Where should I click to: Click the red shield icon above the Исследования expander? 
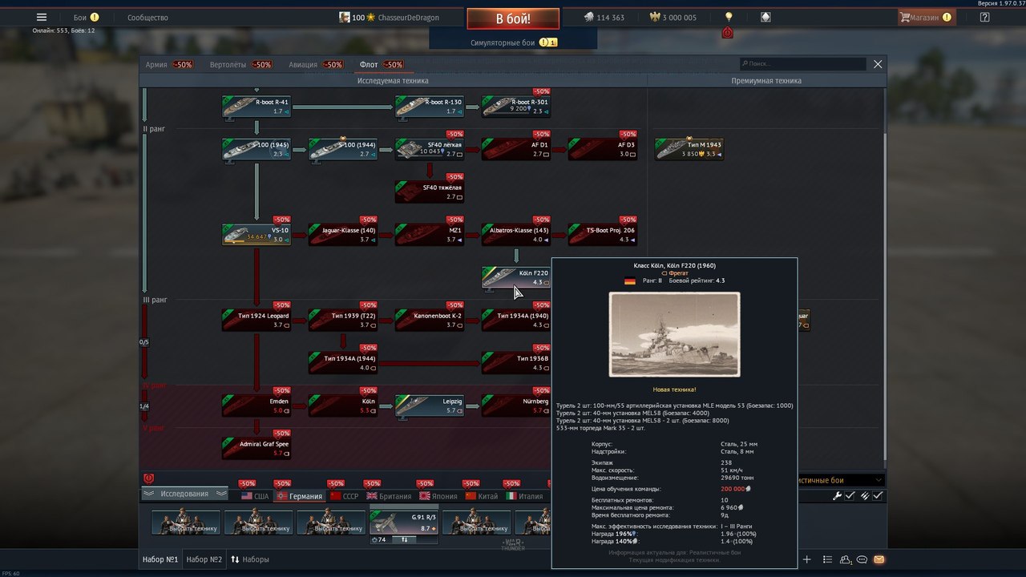(x=148, y=478)
